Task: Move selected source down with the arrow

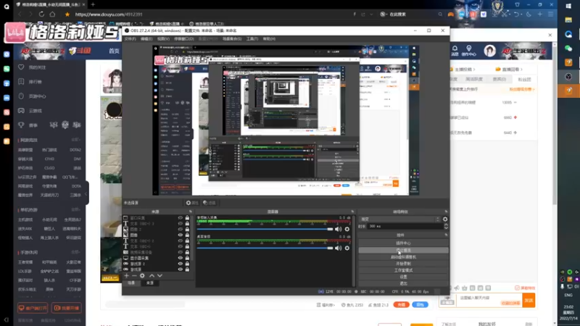Action: click(x=159, y=276)
